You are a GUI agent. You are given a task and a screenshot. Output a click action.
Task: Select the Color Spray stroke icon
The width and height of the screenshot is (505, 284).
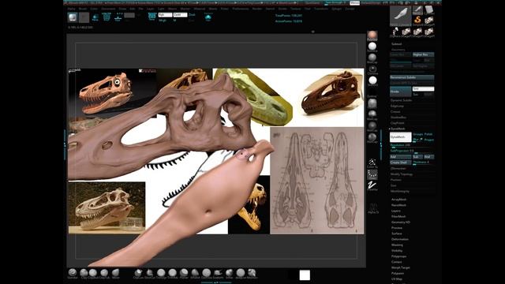pyautogui.click(x=372, y=163)
